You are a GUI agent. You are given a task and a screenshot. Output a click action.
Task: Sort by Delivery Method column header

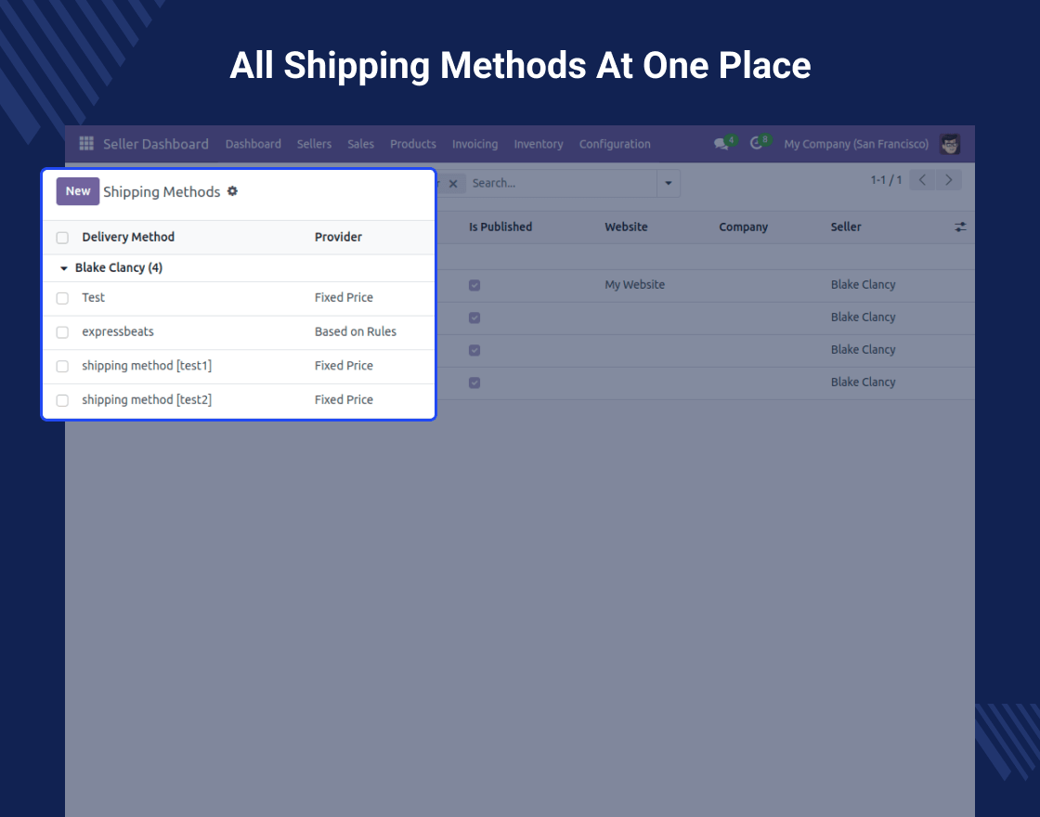click(128, 237)
